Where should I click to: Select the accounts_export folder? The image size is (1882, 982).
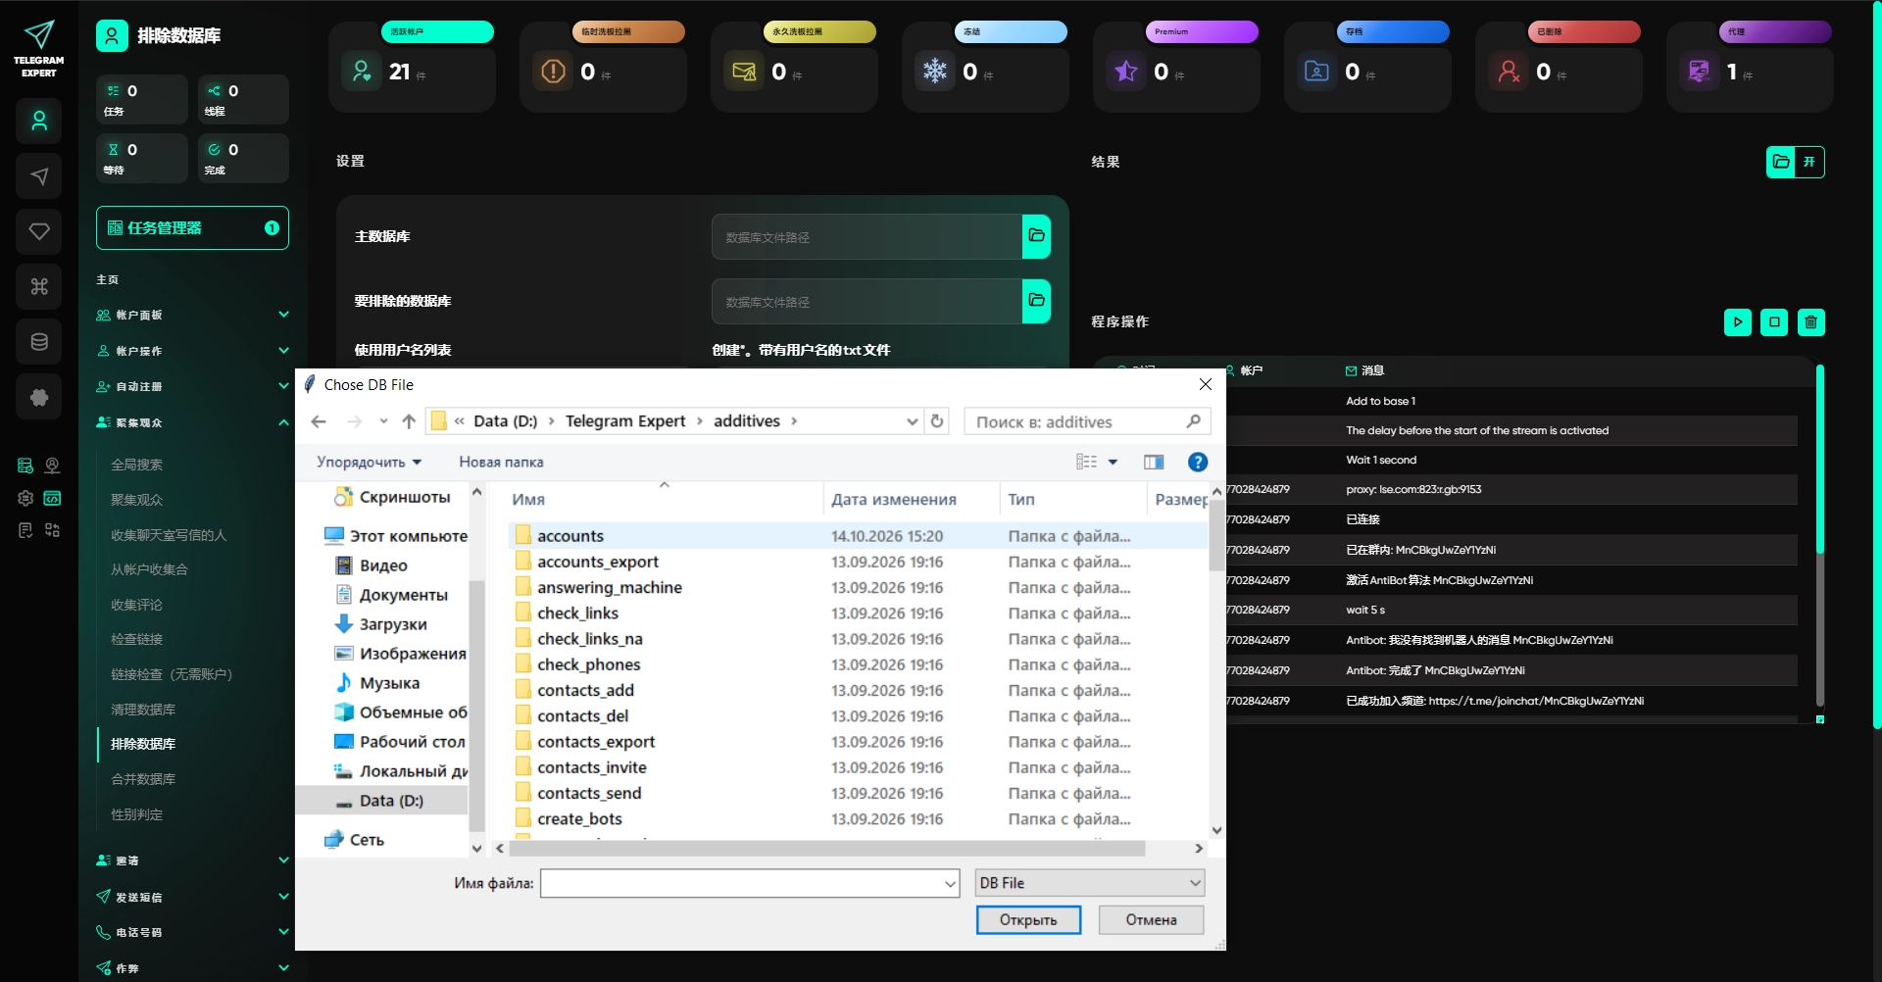click(597, 562)
